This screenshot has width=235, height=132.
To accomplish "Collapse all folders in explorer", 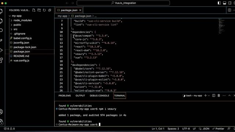I will pyautogui.click(x=50, y=10).
